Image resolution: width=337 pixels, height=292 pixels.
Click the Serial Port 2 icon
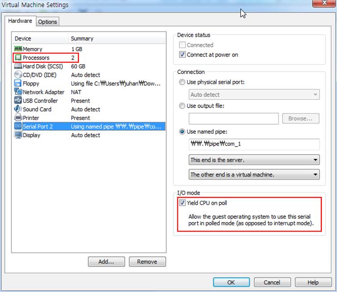click(x=18, y=126)
